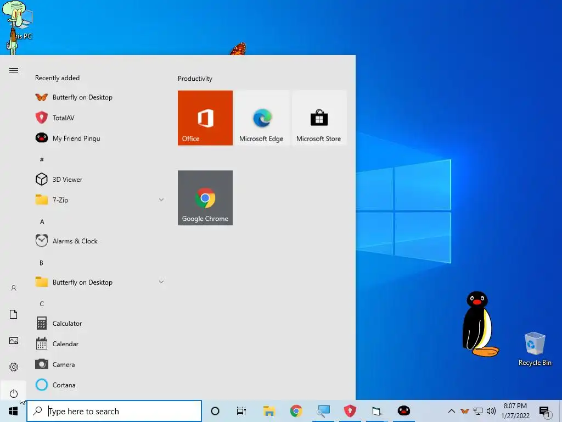This screenshot has width=562, height=422.
Task: Open Chrome from the taskbar
Action: tap(296, 411)
